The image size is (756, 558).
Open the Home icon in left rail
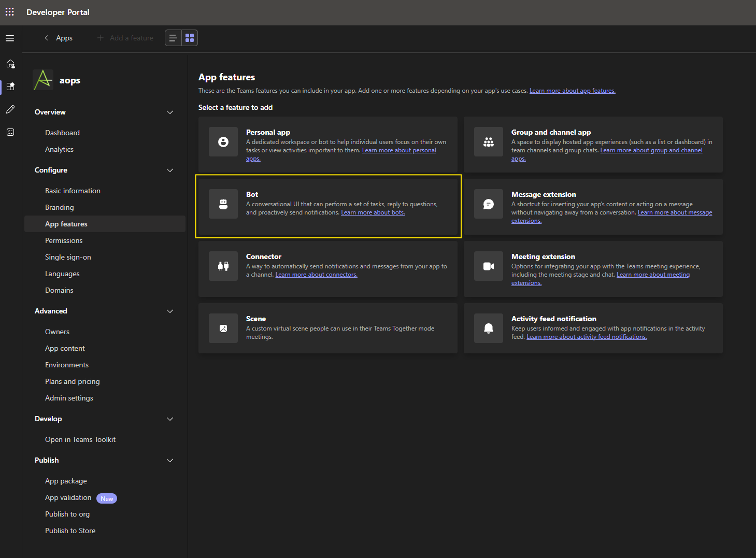(10, 64)
